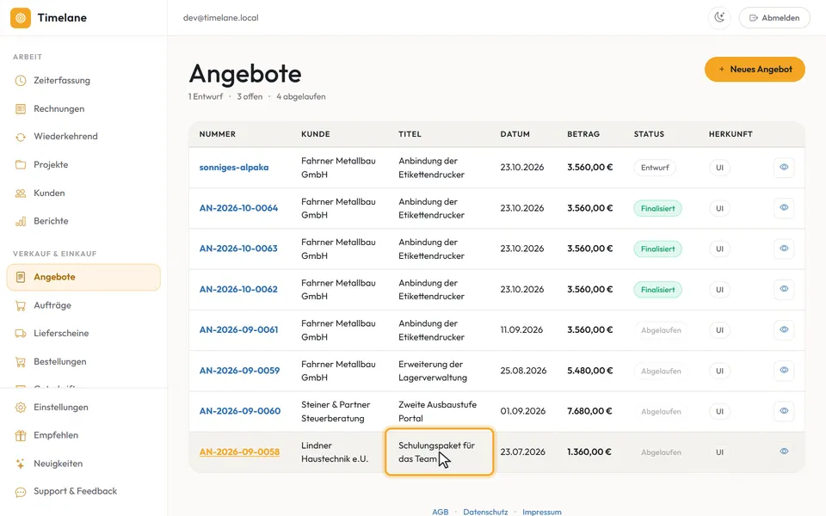
Task: Click customer 'Steiner & Partner Steuerberatung'
Action: (336, 411)
